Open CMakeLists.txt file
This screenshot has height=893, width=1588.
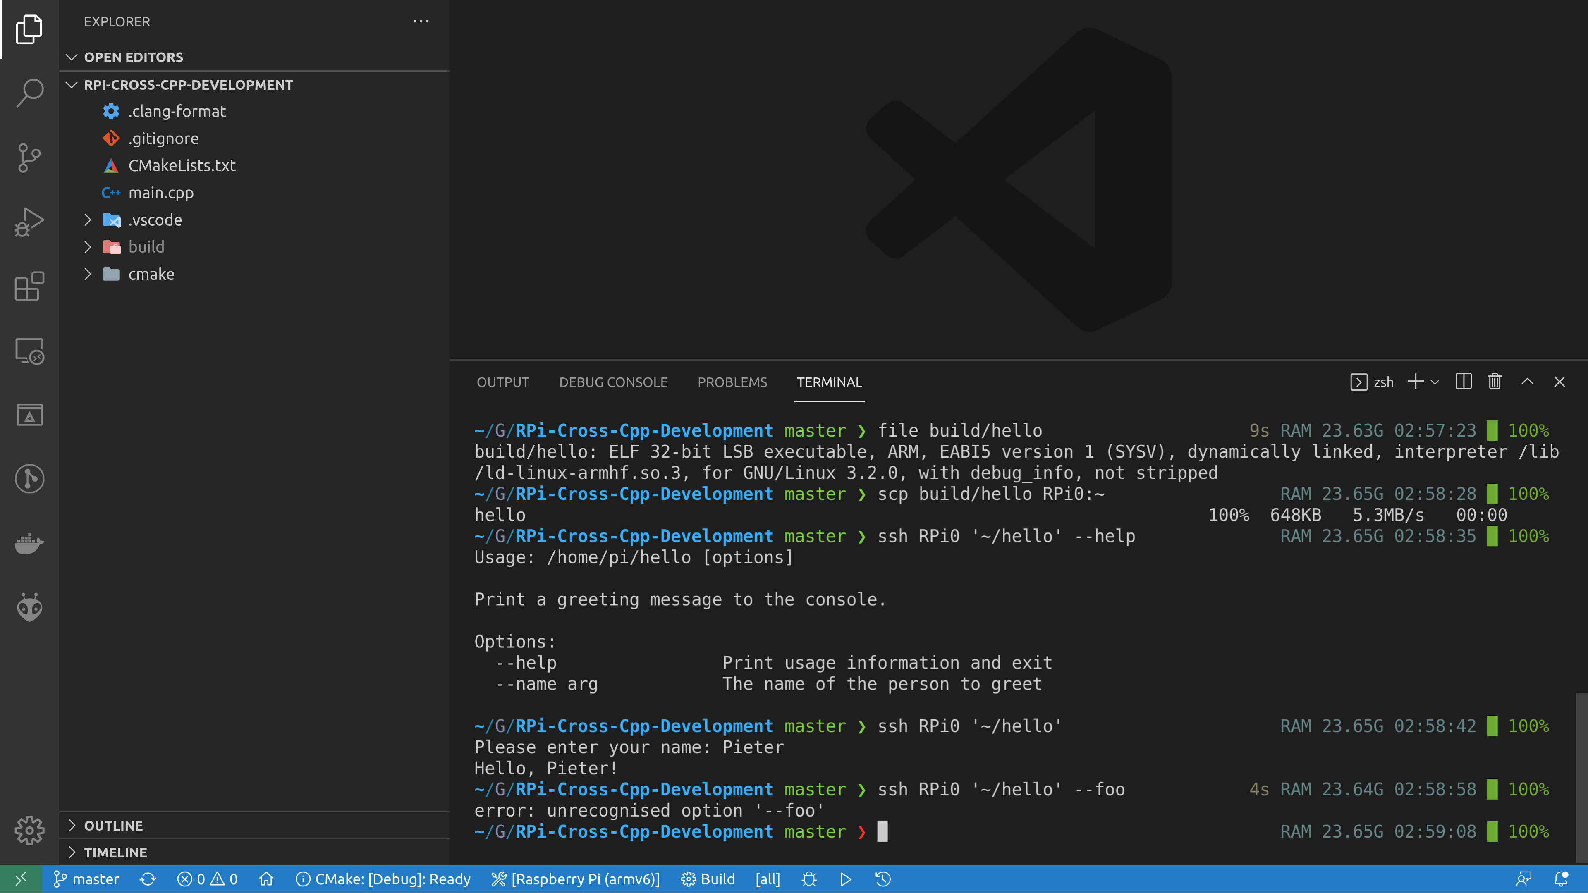coord(254,166)
